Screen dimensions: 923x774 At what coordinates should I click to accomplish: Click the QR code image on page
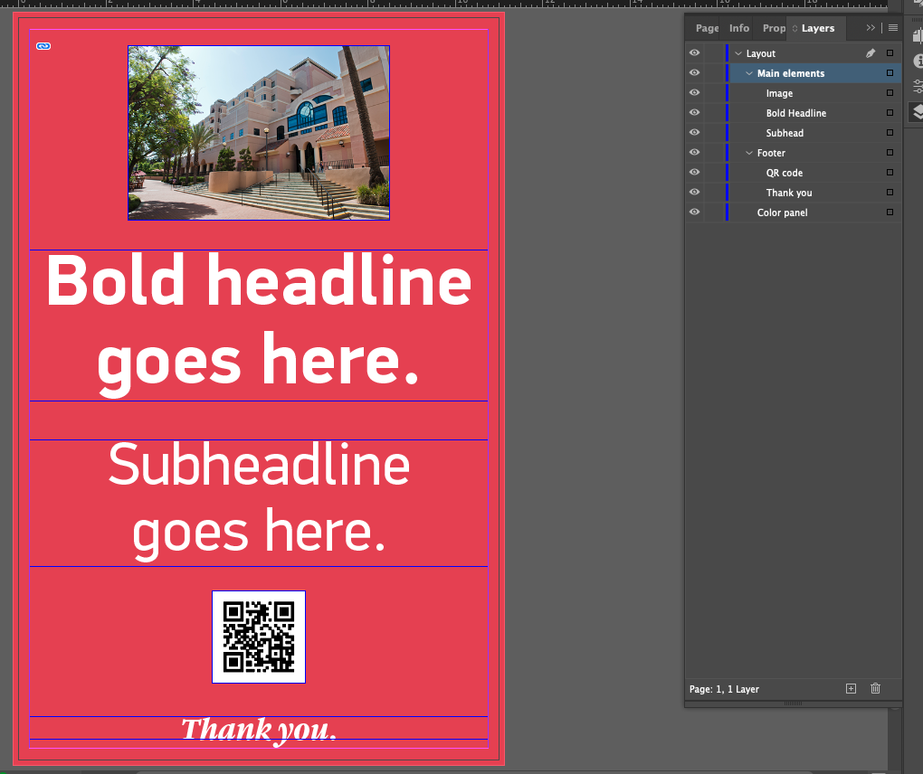click(259, 637)
